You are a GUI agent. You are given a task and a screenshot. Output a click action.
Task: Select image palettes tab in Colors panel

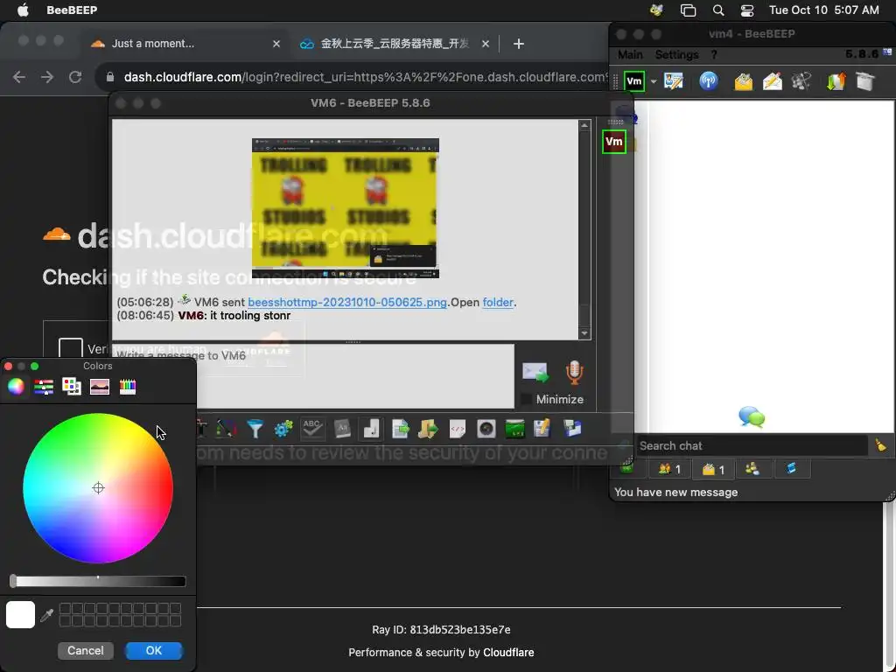(100, 386)
